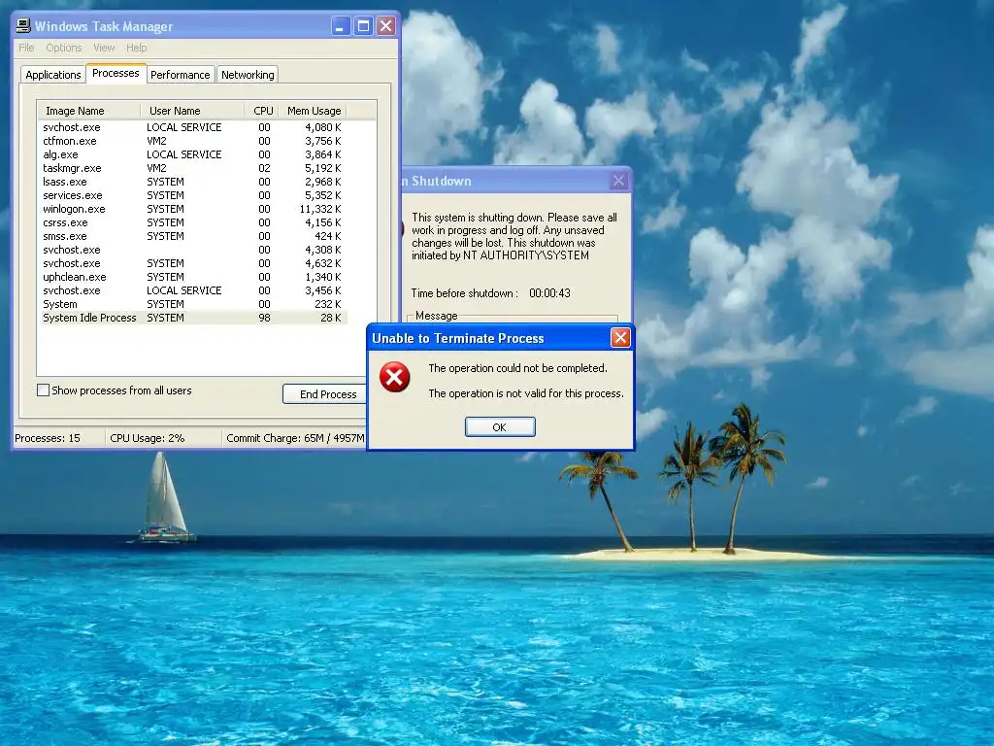The height and width of the screenshot is (746, 994).
Task: Click the End Process button
Action: (324, 394)
